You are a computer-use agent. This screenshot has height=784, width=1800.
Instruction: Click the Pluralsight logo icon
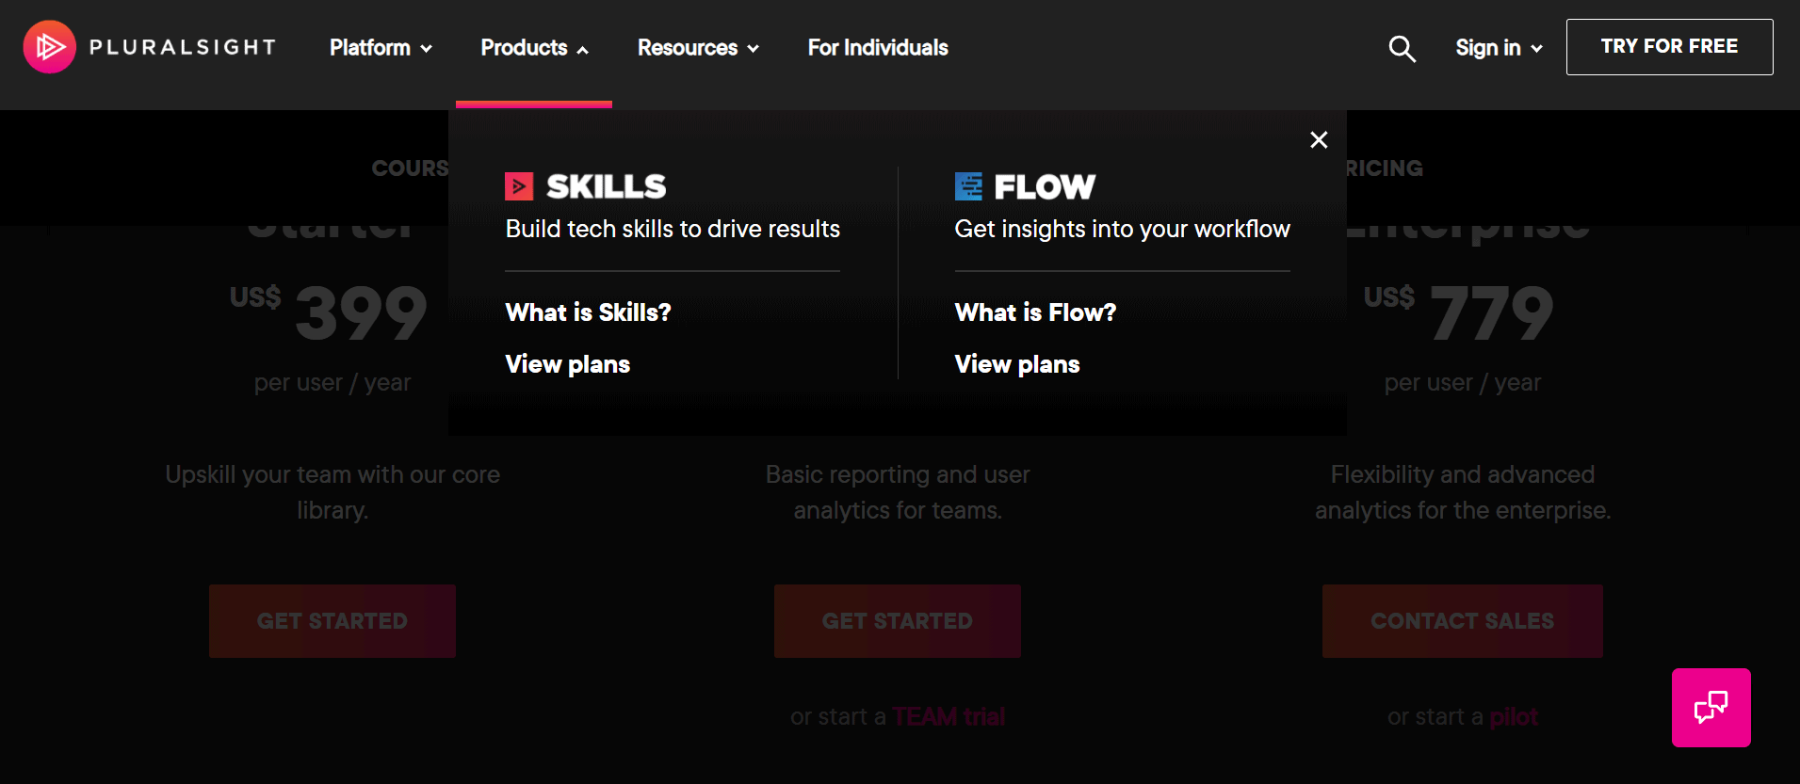coord(49,47)
